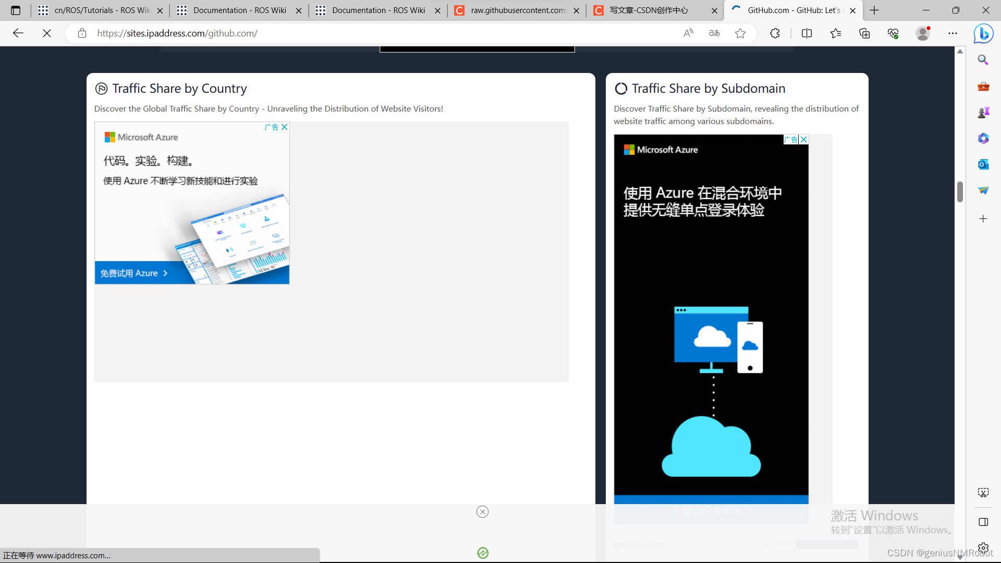Click the sidebar search magnifier icon
The height and width of the screenshot is (563, 1001).
tap(983, 60)
